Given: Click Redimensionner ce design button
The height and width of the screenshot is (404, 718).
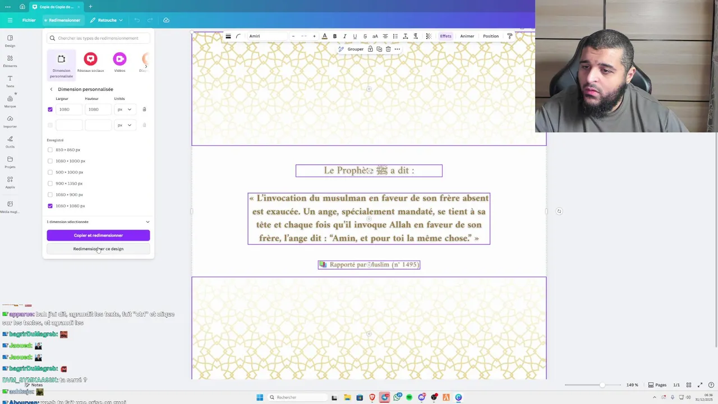Looking at the screenshot, I should click(98, 249).
